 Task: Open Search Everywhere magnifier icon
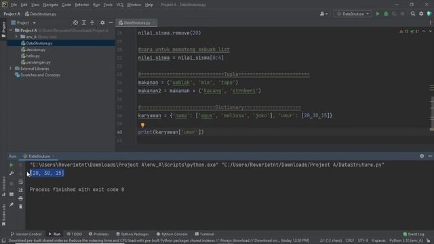[413, 14]
